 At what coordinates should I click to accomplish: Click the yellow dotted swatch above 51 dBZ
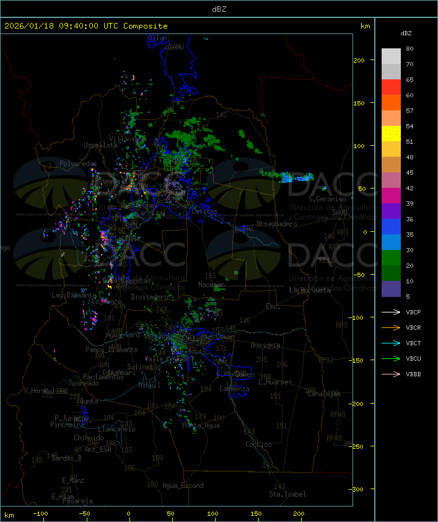click(x=391, y=133)
